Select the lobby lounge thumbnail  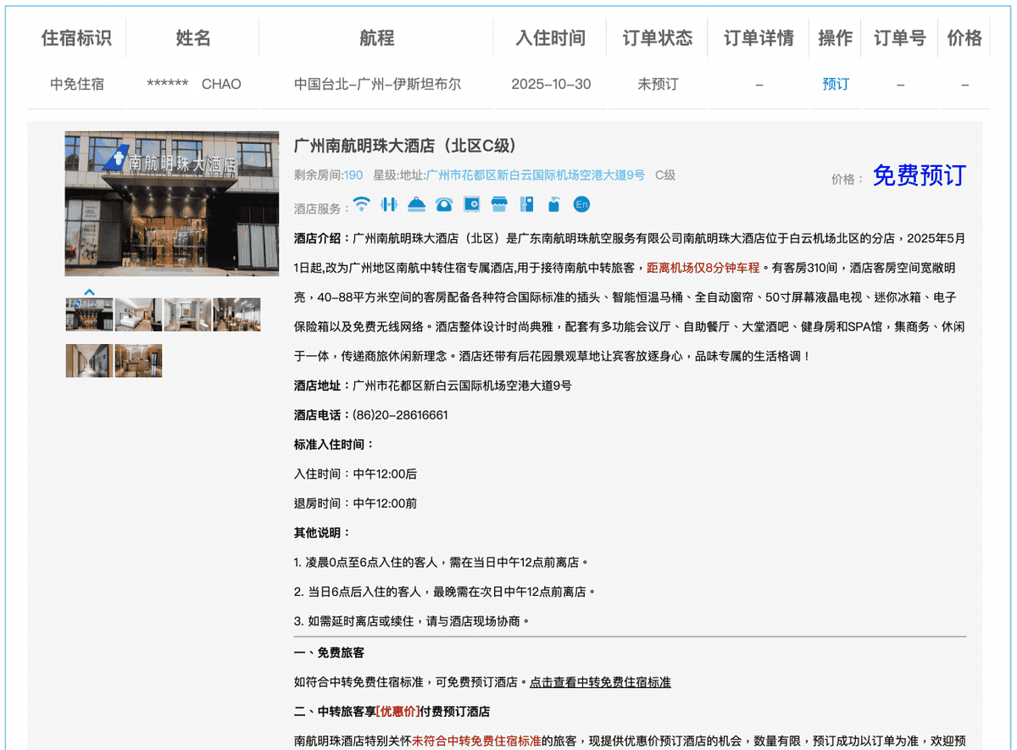pyautogui.click(x=138, y=360)
